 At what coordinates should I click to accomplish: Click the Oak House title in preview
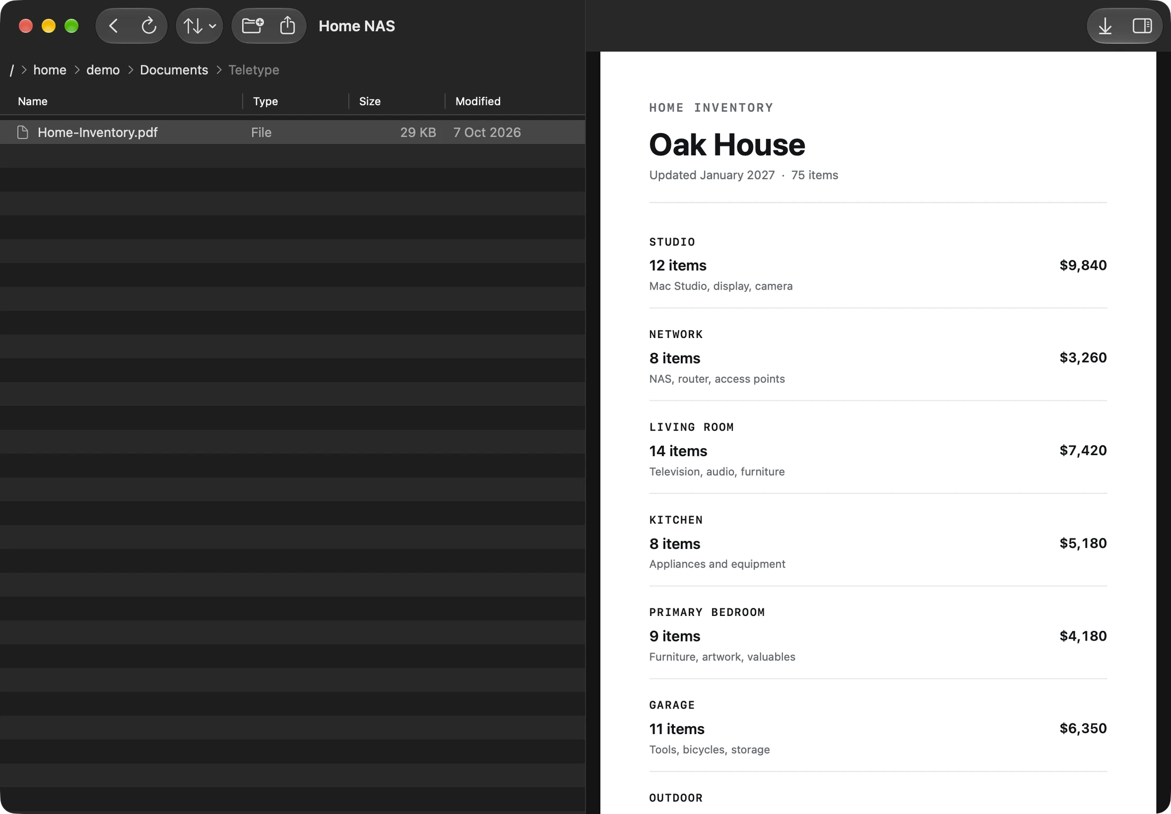[x=727, y=144]
